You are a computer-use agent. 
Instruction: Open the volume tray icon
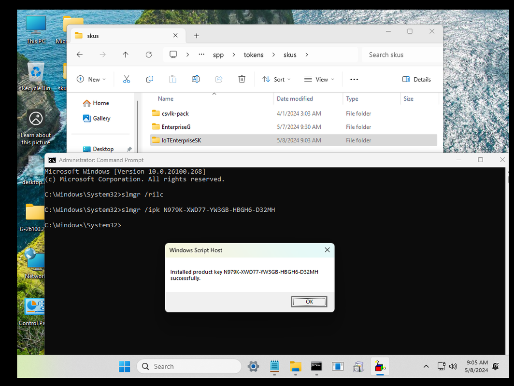(453, 366)
